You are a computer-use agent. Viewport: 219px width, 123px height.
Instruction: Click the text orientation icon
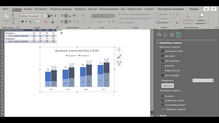click(x=74, y=16)
